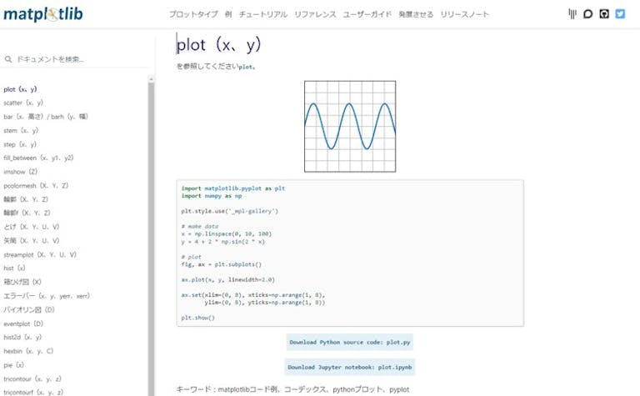
Task: Open the Discourse forum icon
Action: click(587, 14)
